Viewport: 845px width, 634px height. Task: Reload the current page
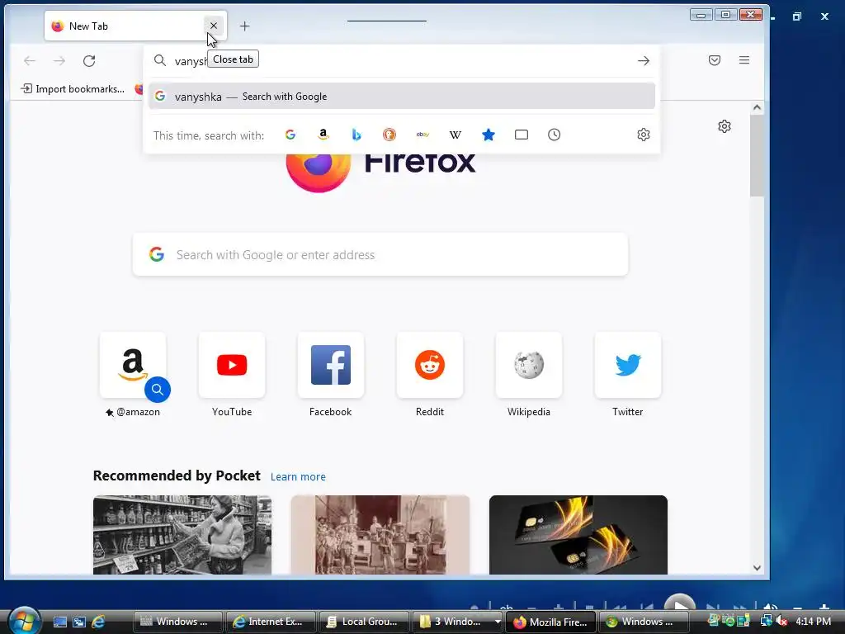tap(89, 61)
